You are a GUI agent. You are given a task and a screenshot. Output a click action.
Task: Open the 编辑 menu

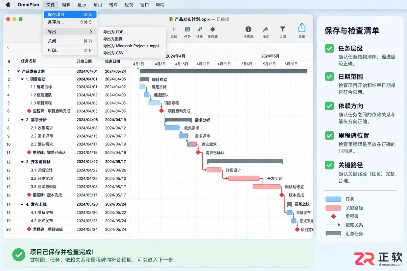[x=66, y=5]
